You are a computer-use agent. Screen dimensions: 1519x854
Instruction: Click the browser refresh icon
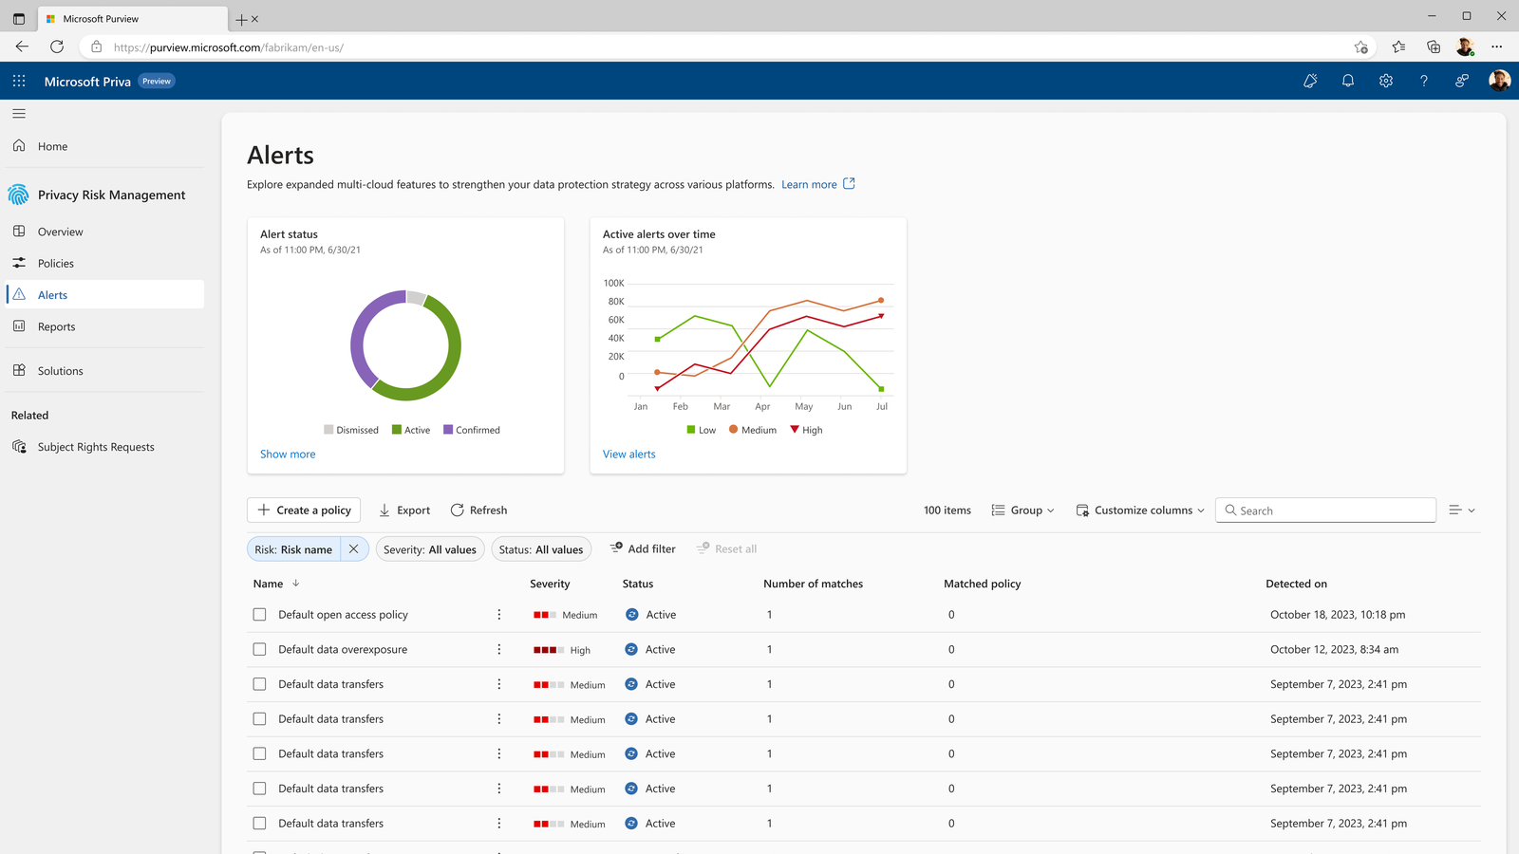click(x=57, y=46)
